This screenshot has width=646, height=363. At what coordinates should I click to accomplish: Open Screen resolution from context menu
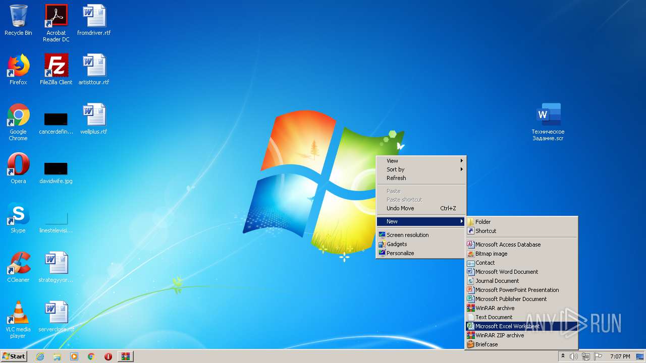click(x=421, y=235)
